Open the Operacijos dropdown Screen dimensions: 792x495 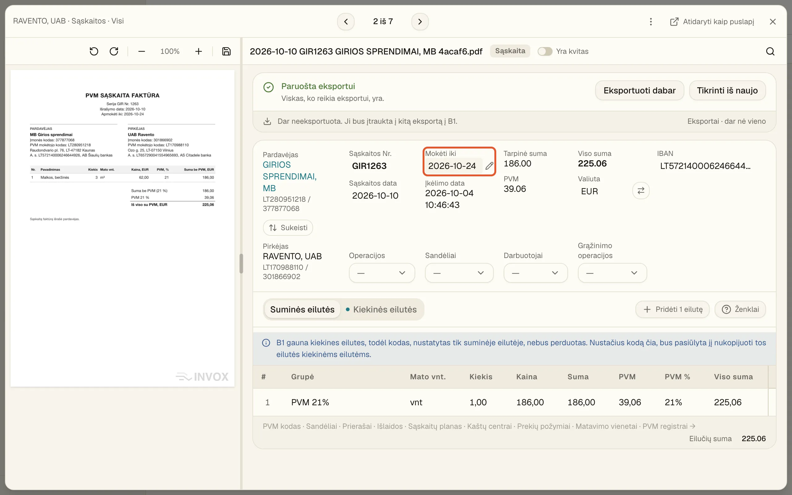coord(381,273)
